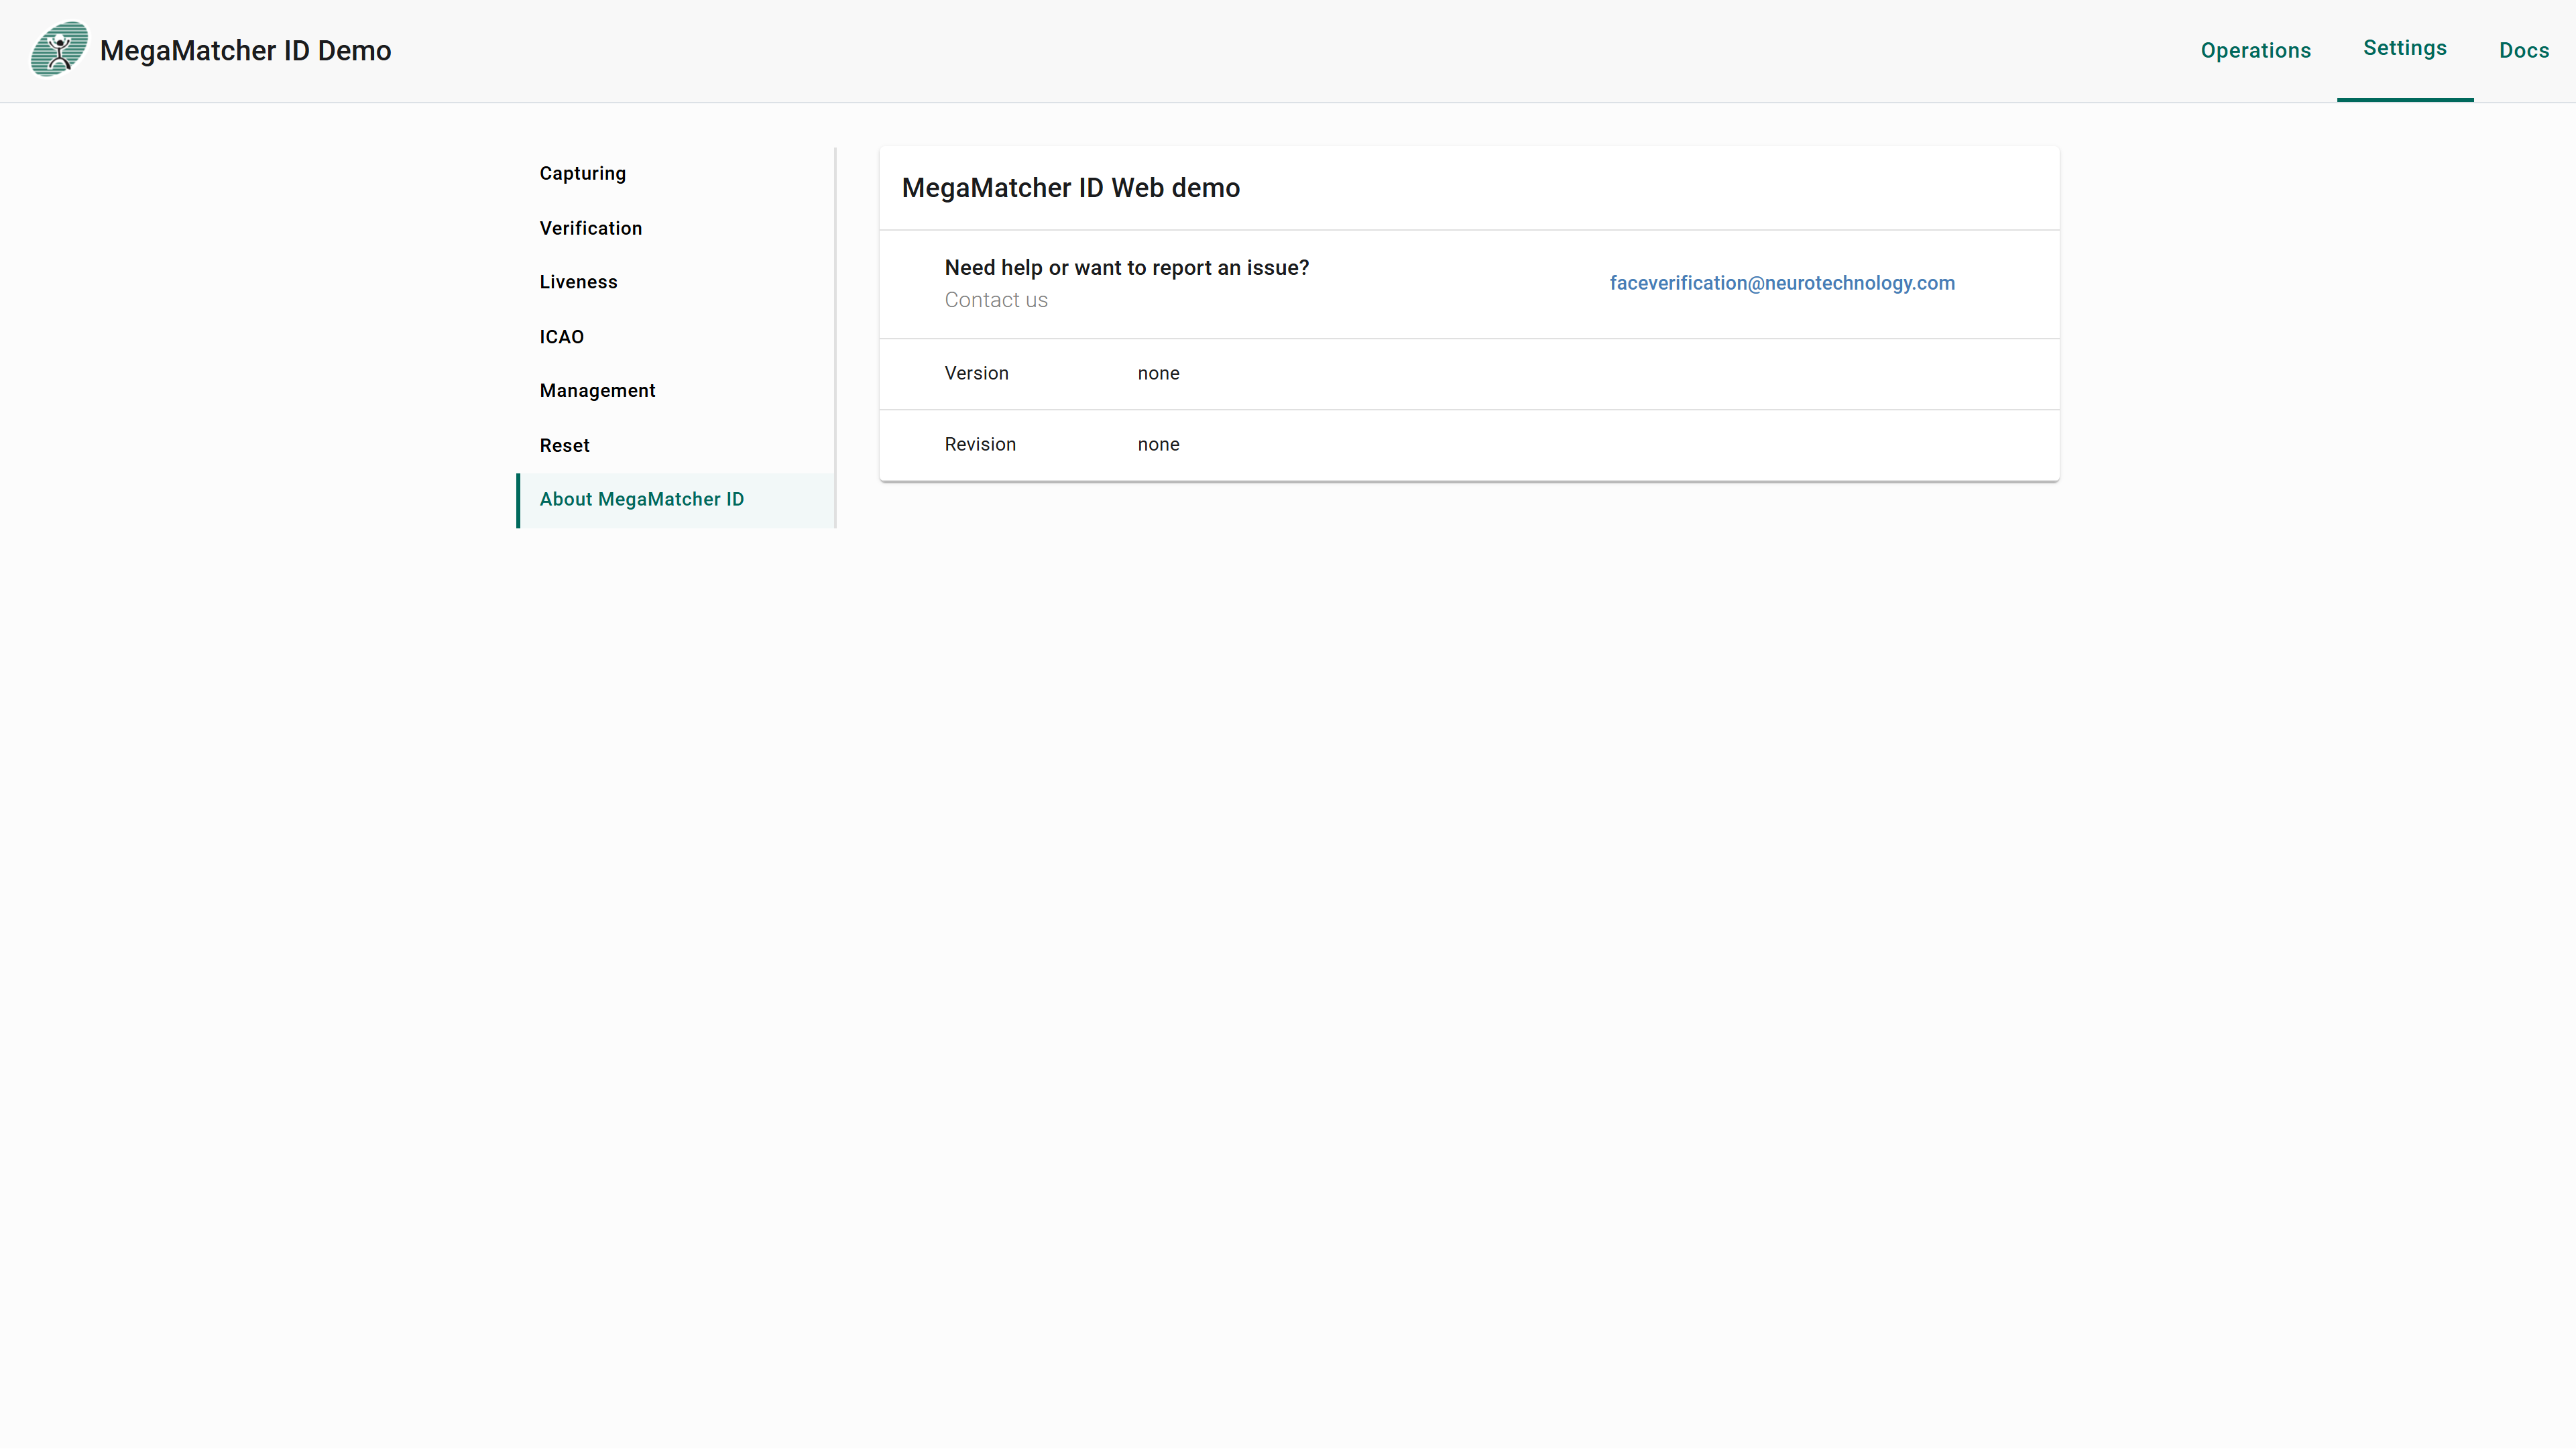Click the Revision value 'none'

click(1158, 445)
